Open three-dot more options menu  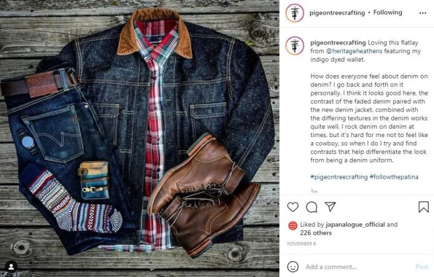coord(423,13)
